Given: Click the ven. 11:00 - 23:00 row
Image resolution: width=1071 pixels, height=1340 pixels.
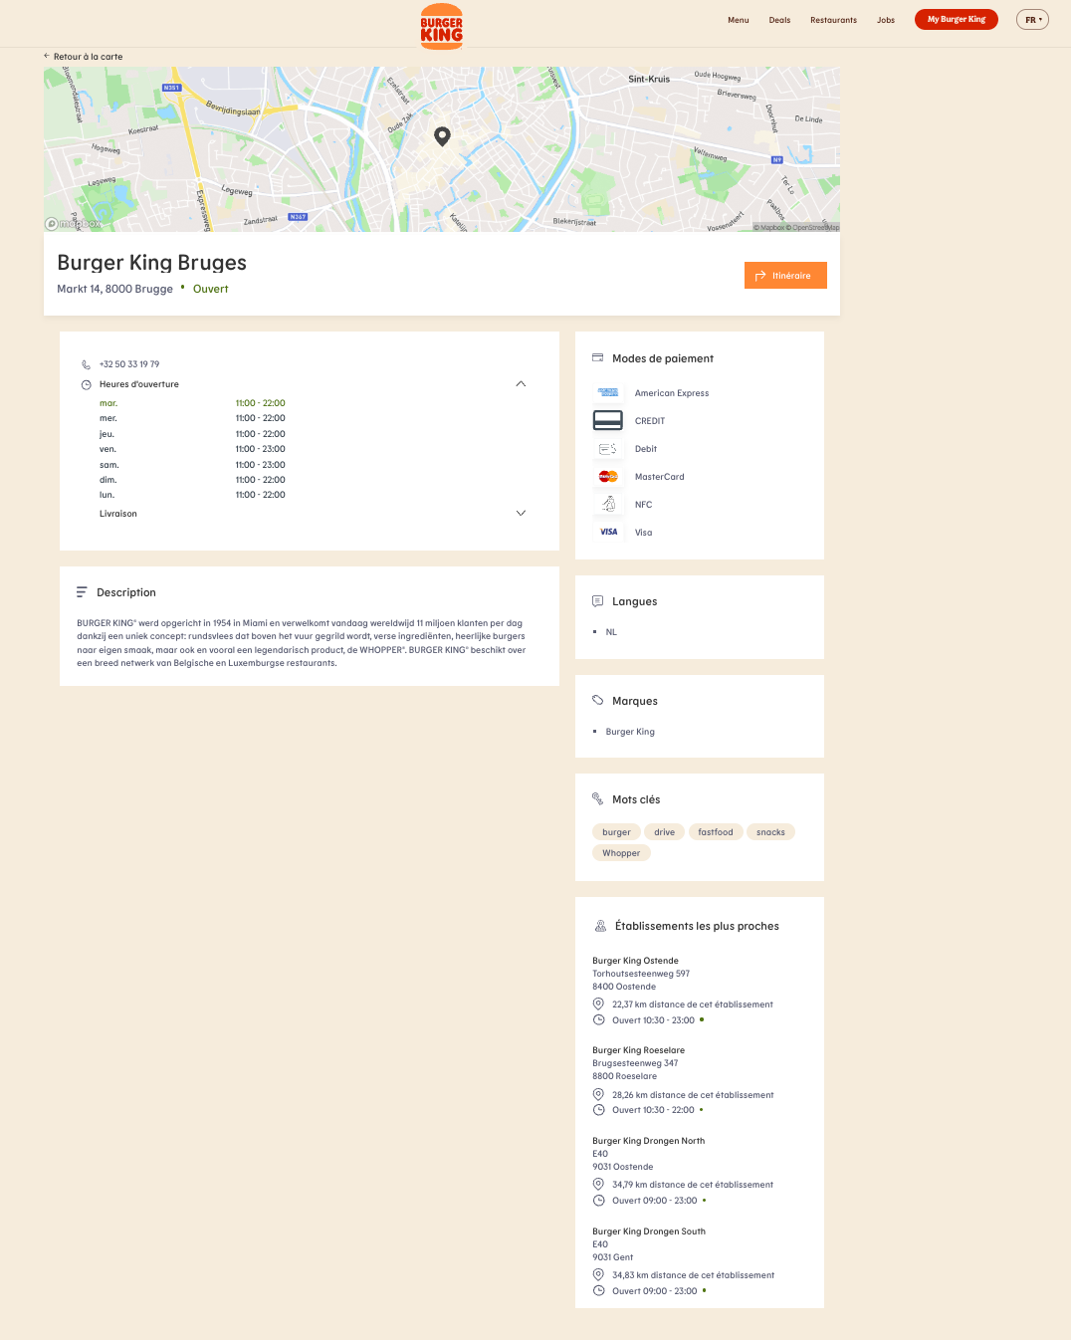Looking at the screenshot, I should (x=192, y=449).
